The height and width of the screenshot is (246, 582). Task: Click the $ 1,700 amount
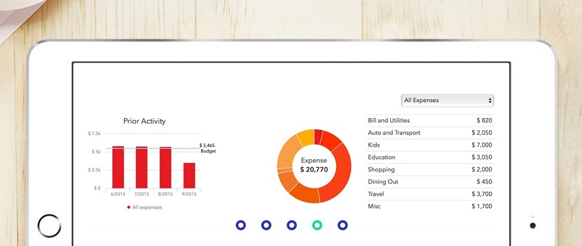(482, 206)
